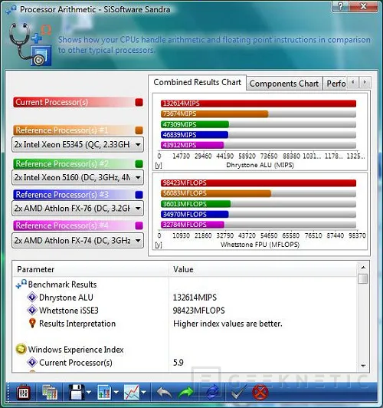Click the copy results documents icon
The width and height of the screenshot is (383, 408).
[x=49, y=392]
